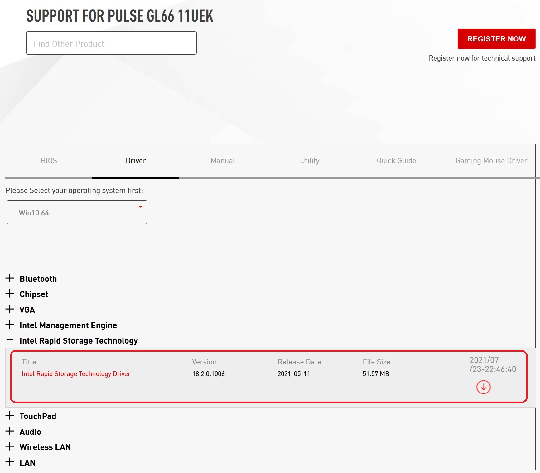Open the Intel Rapid Storage Technology Driver link
This screenshot has height=473, width=540.
pos(76,374)
